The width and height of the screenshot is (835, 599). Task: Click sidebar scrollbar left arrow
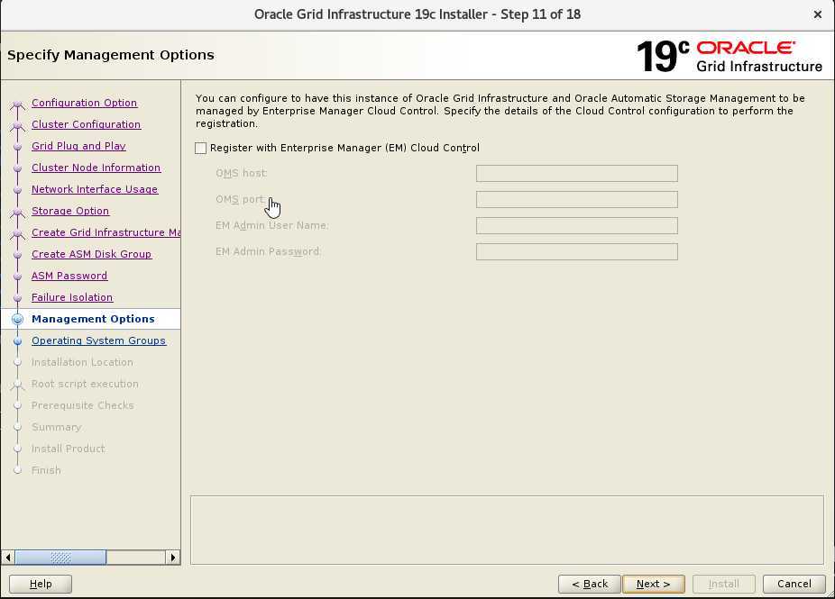(x=8, y=558)
